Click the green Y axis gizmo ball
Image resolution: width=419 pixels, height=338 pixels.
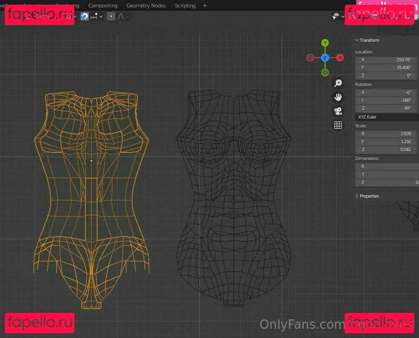325,43
